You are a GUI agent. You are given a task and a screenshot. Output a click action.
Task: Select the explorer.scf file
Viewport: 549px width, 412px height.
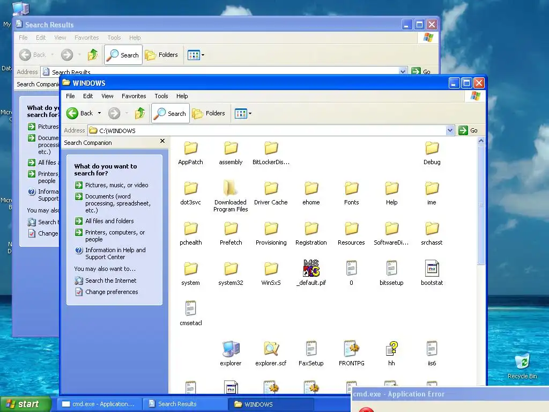271,354
